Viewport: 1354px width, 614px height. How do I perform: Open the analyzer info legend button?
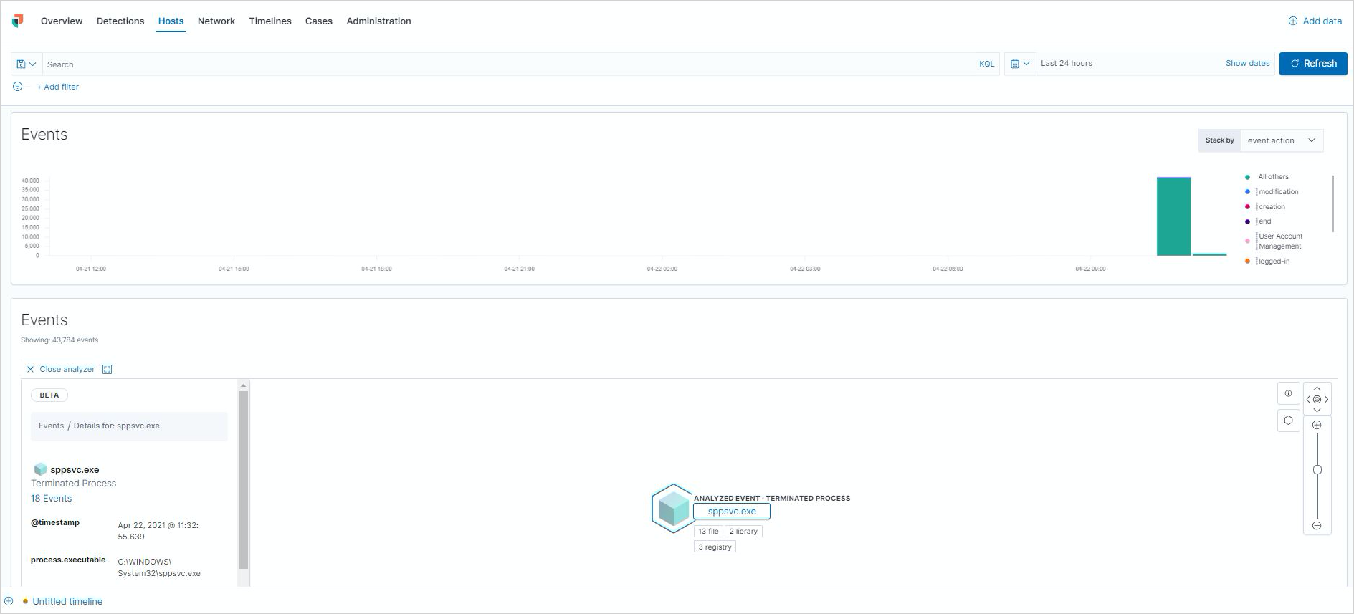point(1288,393)
